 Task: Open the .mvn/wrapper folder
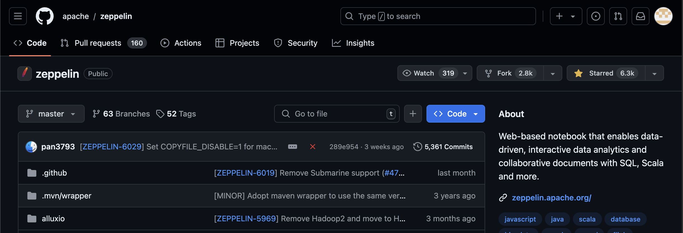tap(67, 196)
